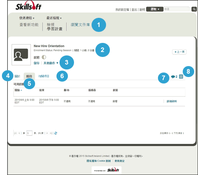Screen dimensions: 198x175
Task: Click Enrollment Status: Pending Session text
Action: point(53,50)
